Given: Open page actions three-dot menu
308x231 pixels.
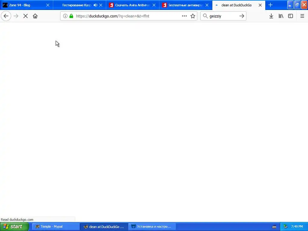Looking at the screenshot, I should pyautogui.click(x=184, y=16).
